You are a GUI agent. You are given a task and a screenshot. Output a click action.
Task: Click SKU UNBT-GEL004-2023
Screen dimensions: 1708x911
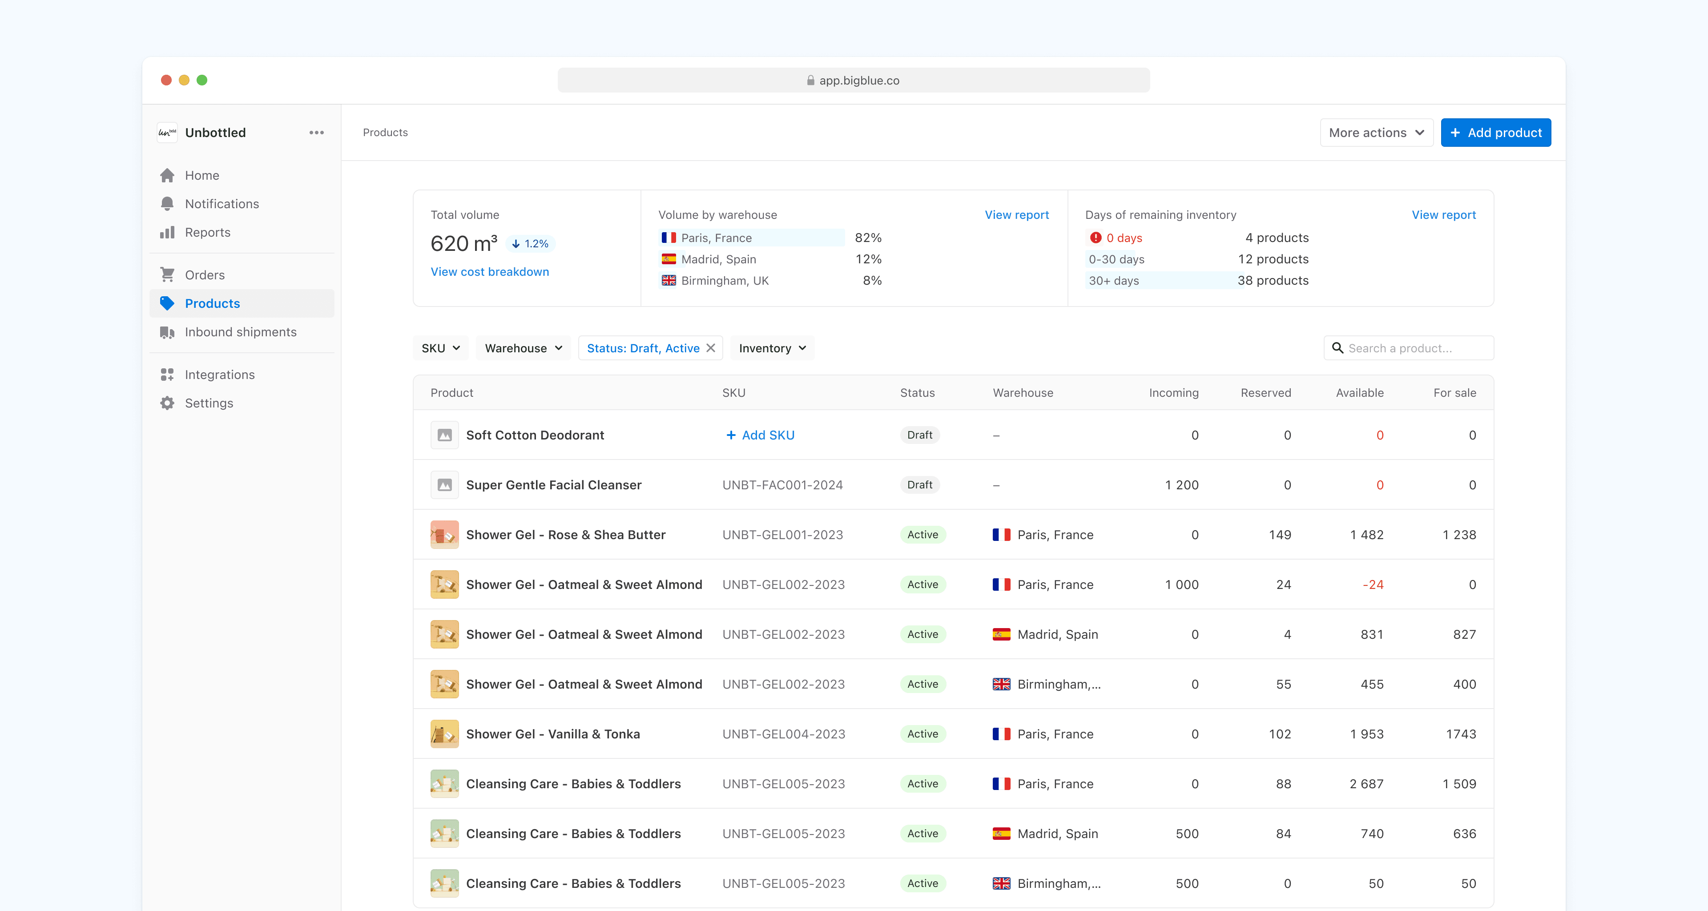pos(784,734)
